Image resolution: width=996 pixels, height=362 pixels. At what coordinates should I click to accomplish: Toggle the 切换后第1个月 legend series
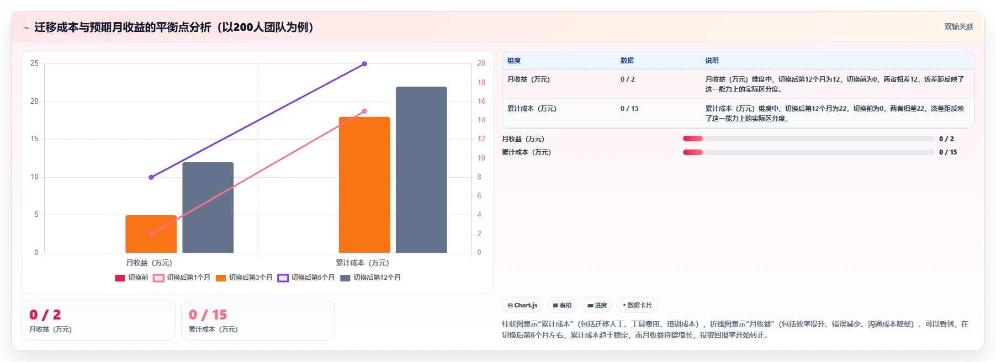182,278
